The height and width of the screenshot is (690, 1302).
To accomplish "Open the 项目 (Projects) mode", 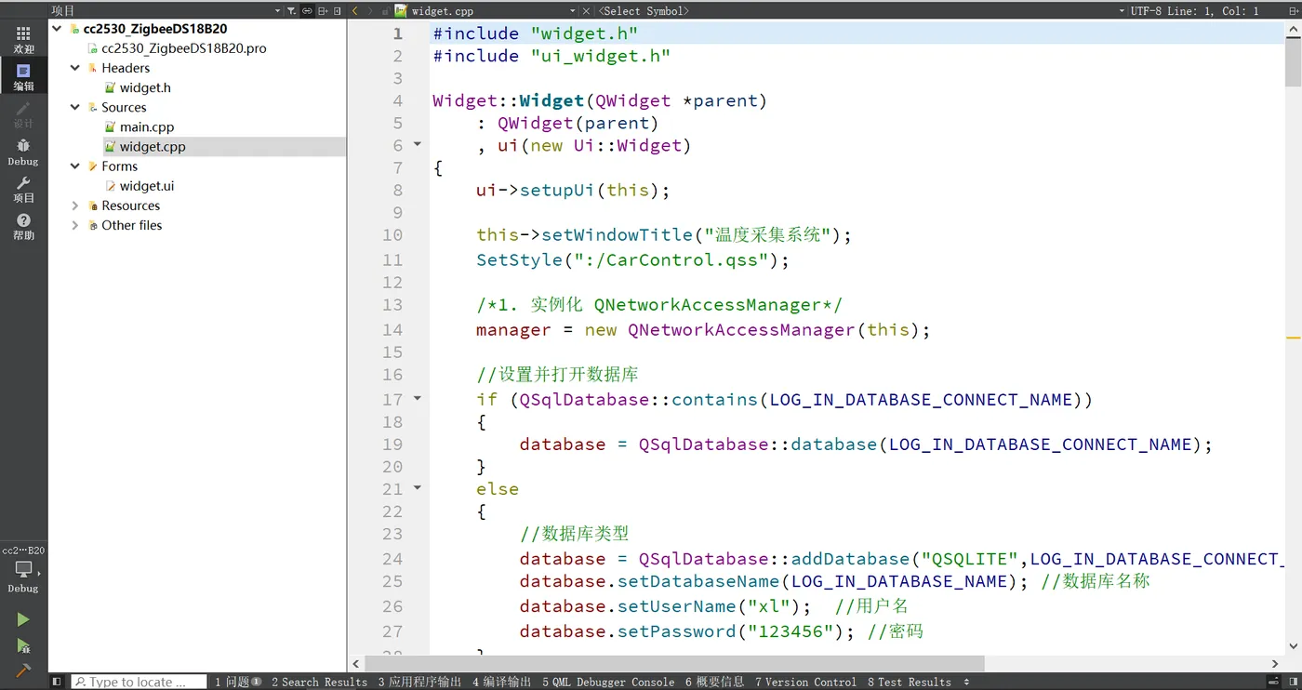I will (x=23, y=189).
